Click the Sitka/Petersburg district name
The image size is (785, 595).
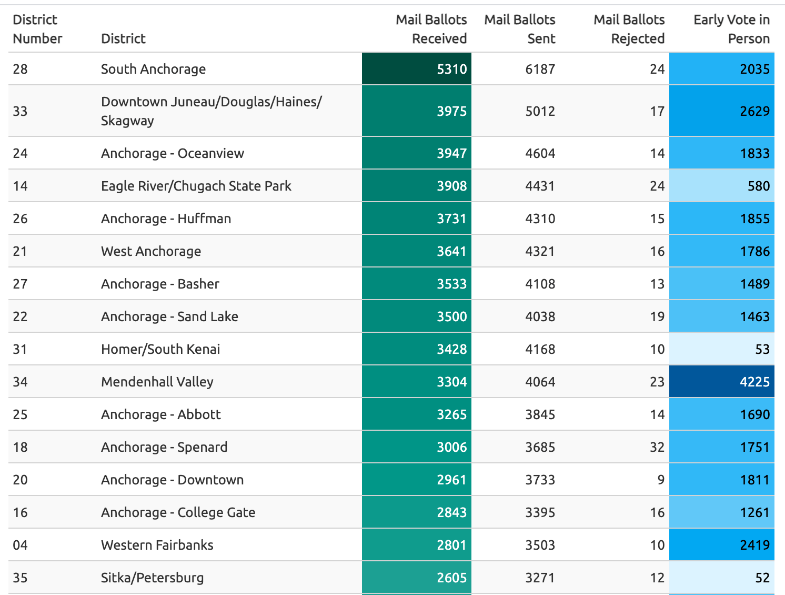pyautogui.click(x=153, y=578)
